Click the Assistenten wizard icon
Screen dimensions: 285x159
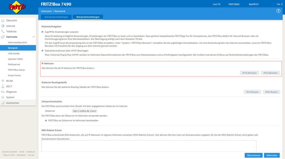click(3, 103)
